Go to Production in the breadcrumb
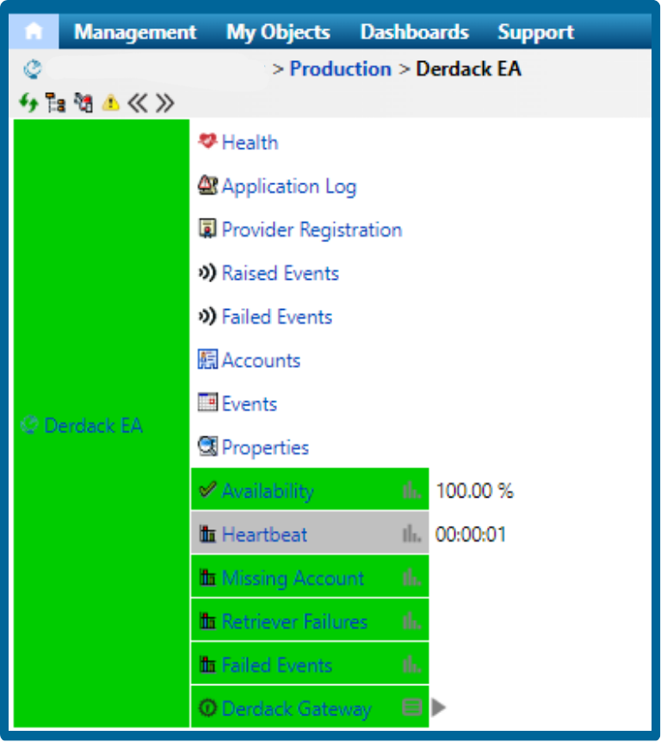661x742 pixels. (x=340, y=69)
